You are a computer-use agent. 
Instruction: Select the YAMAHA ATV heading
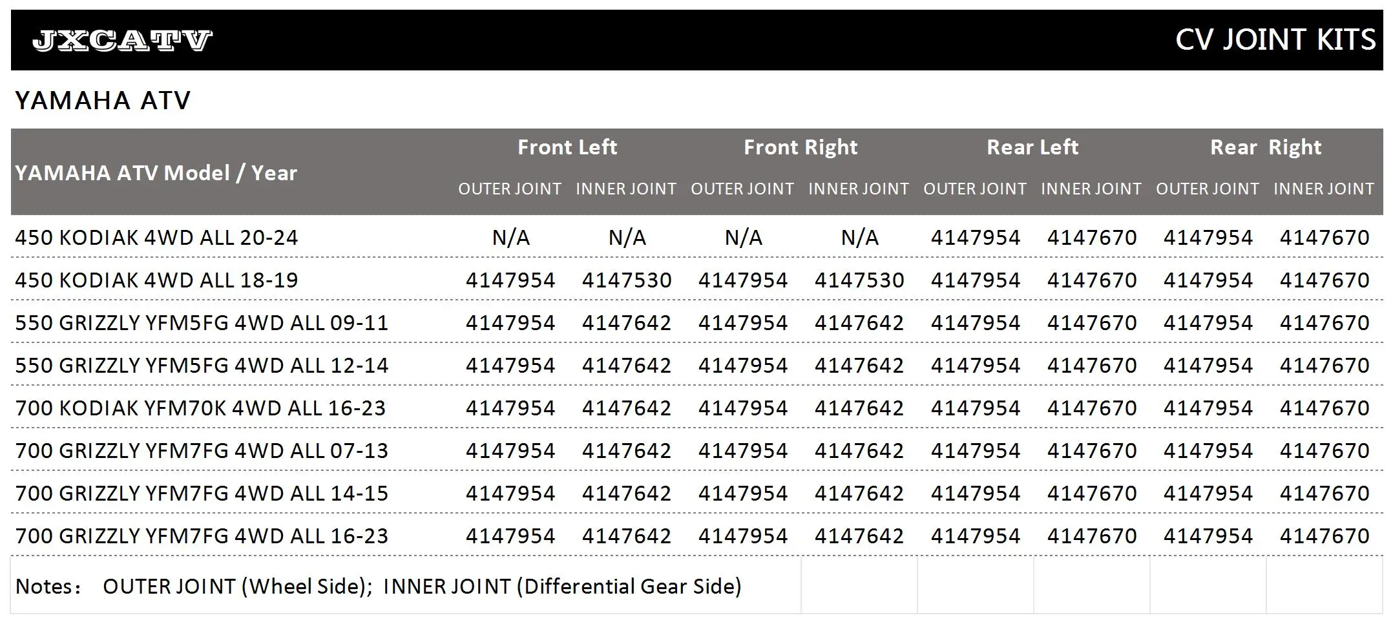pos(103,101)
